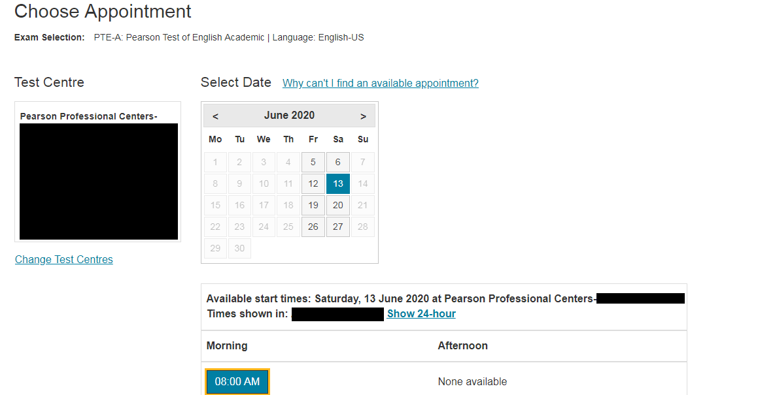Choose June 19 appointment date
The width and height of the screenshot is (775, 395).
[x=313, y=205]
